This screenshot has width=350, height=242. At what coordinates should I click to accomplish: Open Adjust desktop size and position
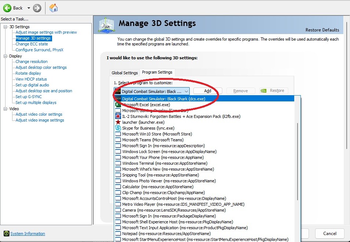click(44, 91)
